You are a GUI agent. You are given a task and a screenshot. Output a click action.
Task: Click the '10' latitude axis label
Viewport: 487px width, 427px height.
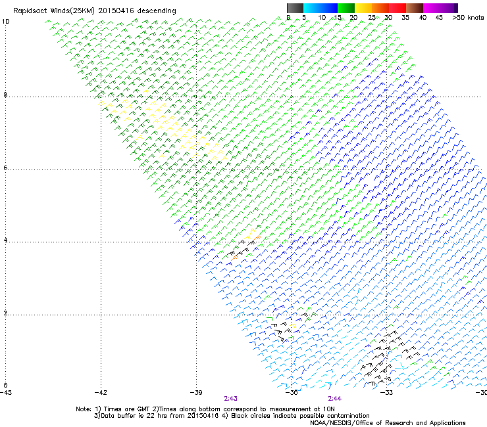coord(6,22)
